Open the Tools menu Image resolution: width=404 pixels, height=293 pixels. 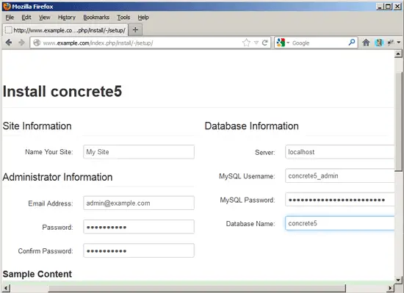[x=123, y=17]
